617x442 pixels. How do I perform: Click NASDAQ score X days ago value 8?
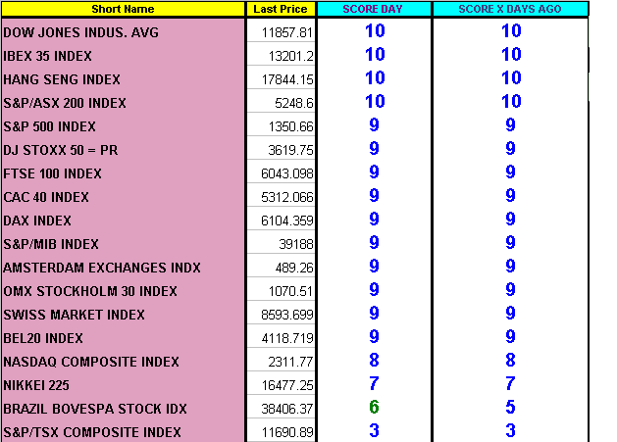pyautogui.click(x=510, y=360)
